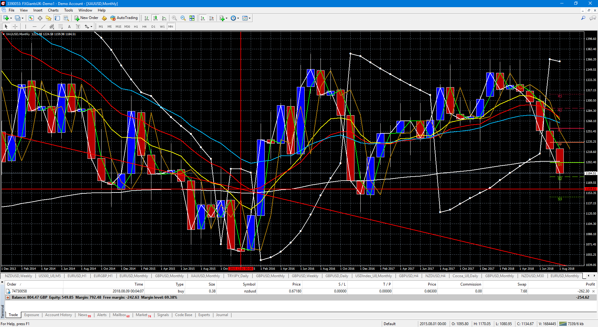Screen dimensions: 598x327
Task: Open the new chart icon
Action: (6, 18)
